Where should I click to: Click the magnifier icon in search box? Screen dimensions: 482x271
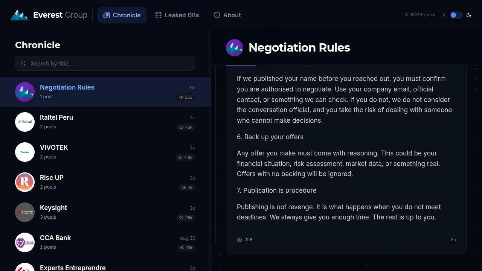pyautogui.click(x=23, y=63)
